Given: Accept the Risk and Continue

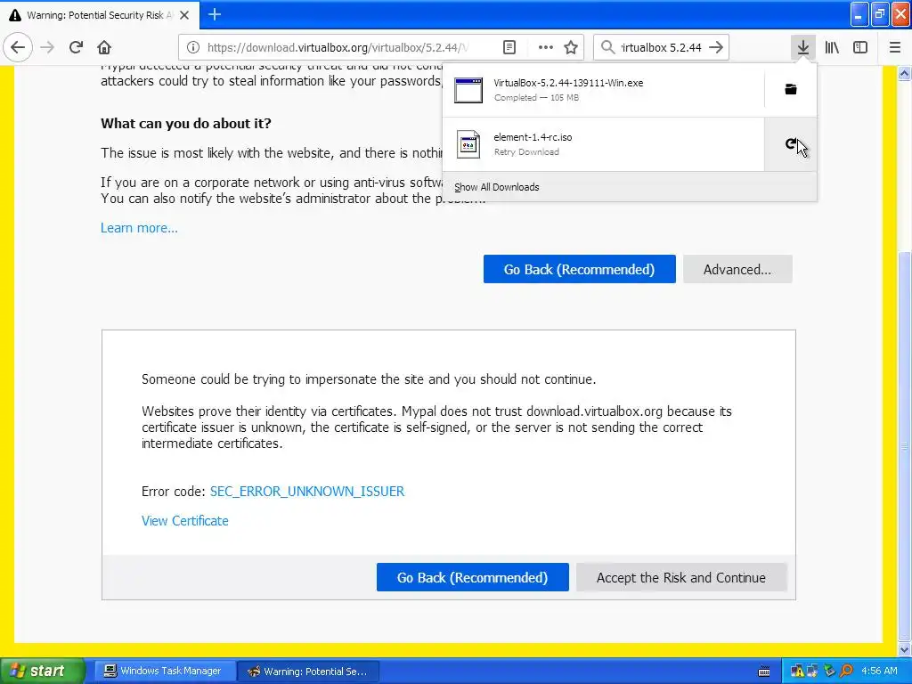Looking at the screenshot, I should point(681,577).
